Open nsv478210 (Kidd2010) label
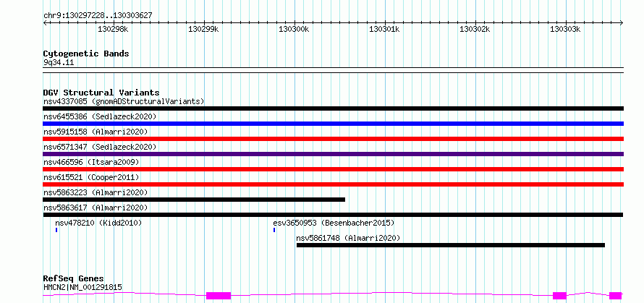Image resolution: width=644 pixels, height=303 pixels. point(98,223)
